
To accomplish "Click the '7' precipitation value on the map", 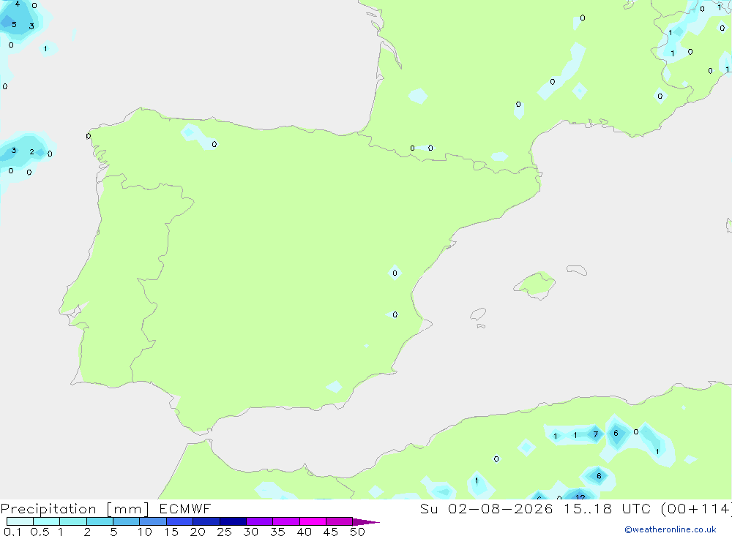I will coord(596,434).
